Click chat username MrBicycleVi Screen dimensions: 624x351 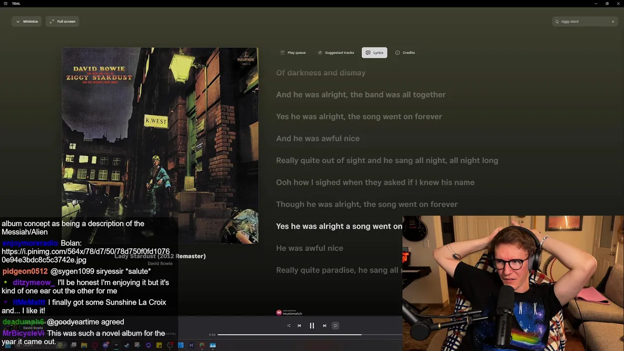(x=23, y=333)
